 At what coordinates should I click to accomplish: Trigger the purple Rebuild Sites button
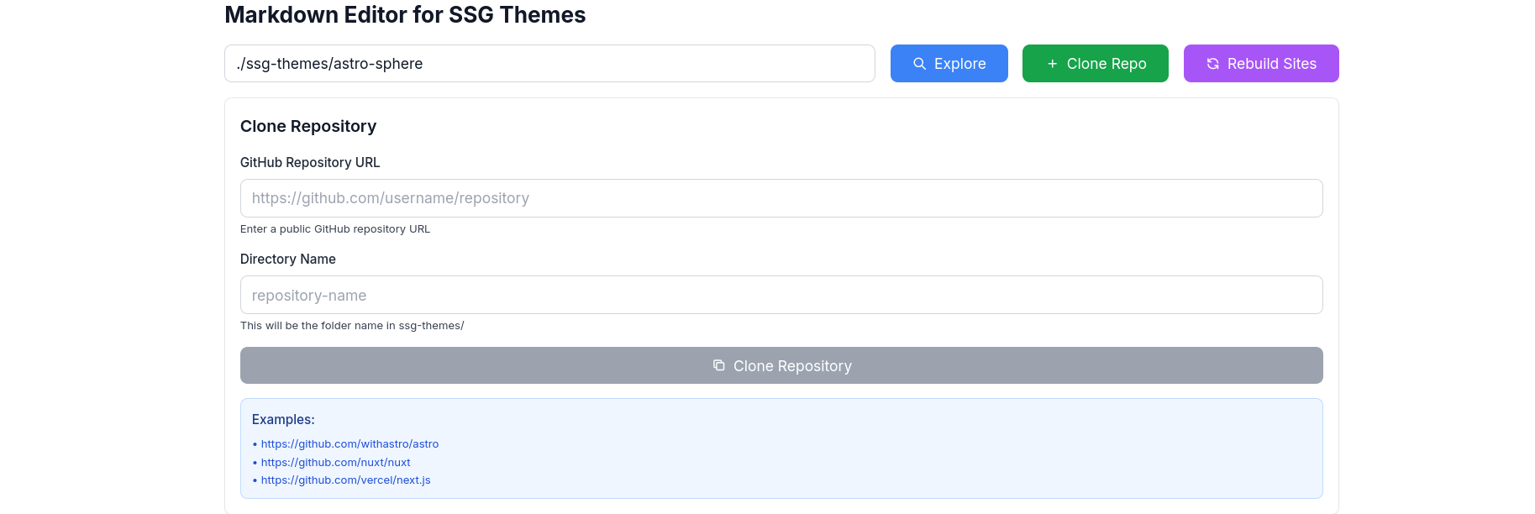pos(1260,64)
